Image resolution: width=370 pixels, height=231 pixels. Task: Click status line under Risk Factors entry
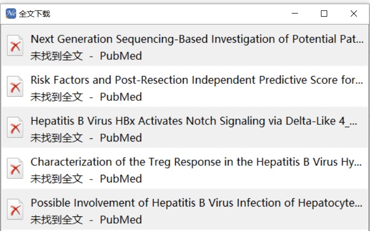[86, 97]
